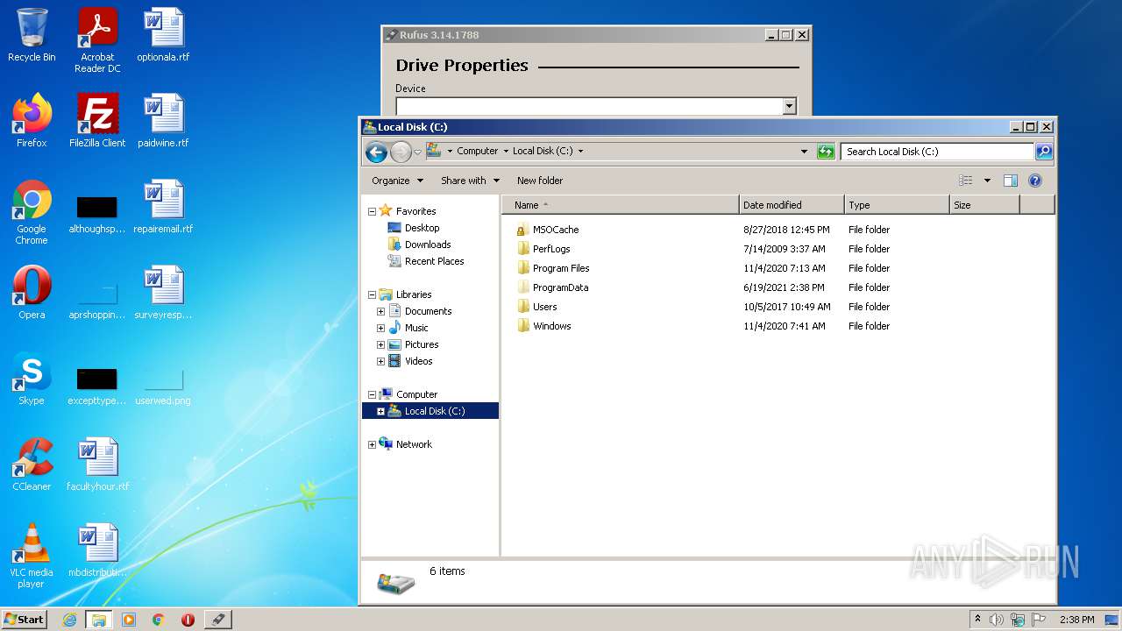The height and width of the screenshot is (631, 1122).
Task: Open recent pages dropdown next to Forward
Action: click(417, 152)
